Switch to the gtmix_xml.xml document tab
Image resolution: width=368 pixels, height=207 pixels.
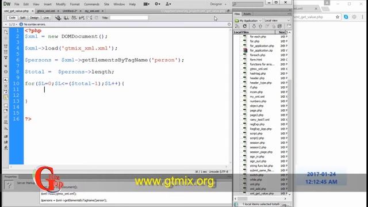[x=46, y=11]
